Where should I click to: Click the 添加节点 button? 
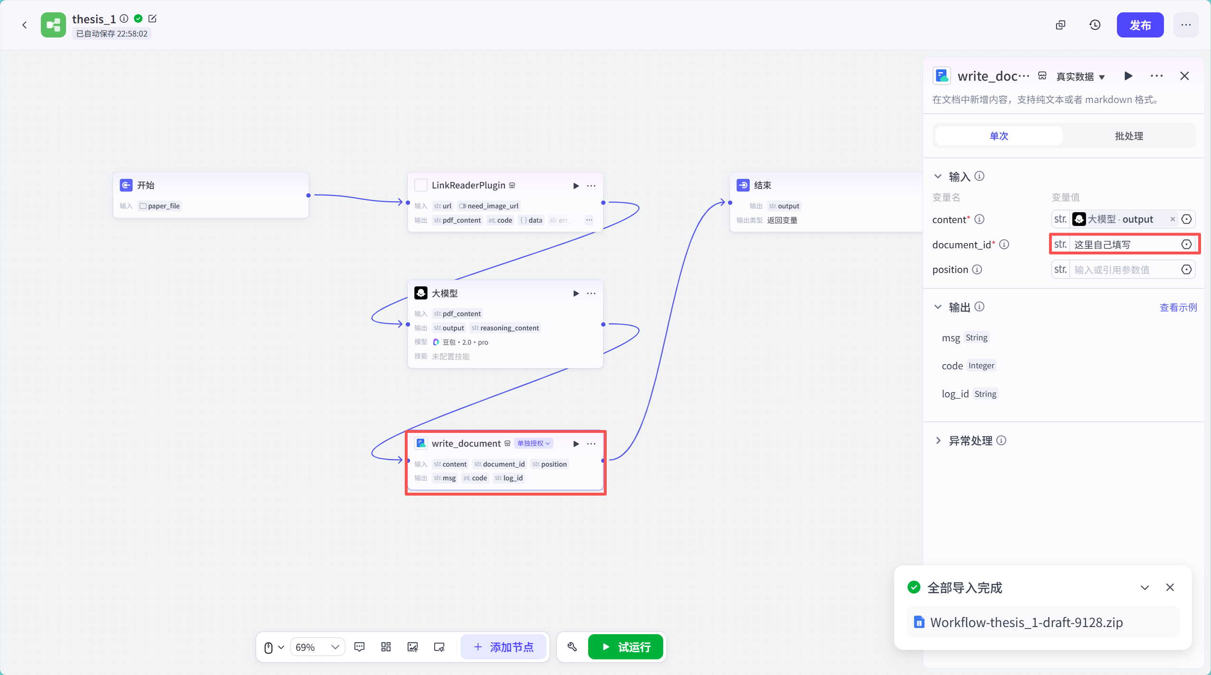pyautogui.click(x=504, y=647)
